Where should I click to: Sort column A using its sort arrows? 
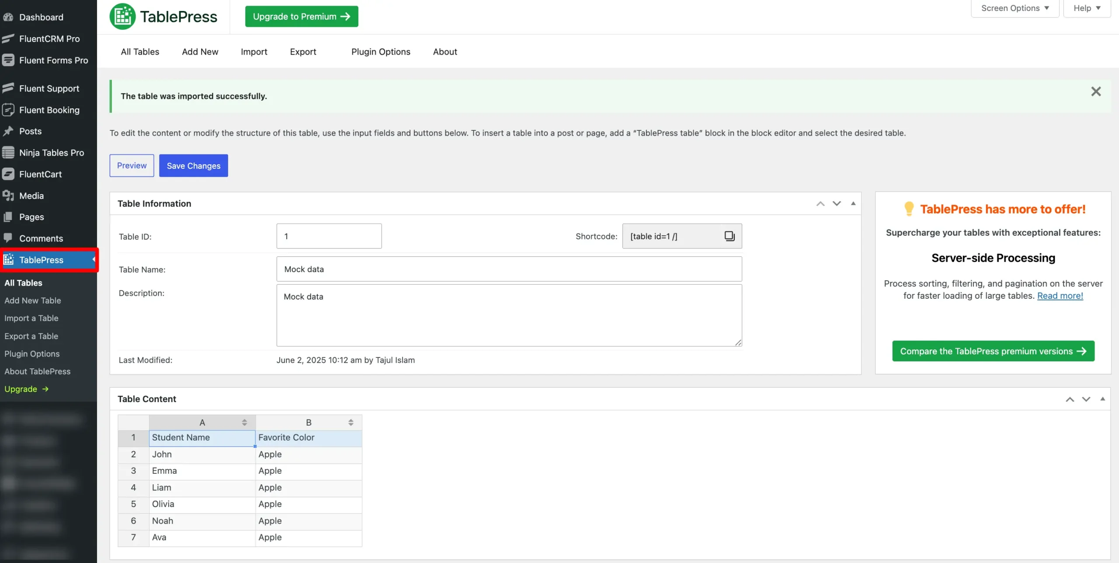click(x=244, y=423)
